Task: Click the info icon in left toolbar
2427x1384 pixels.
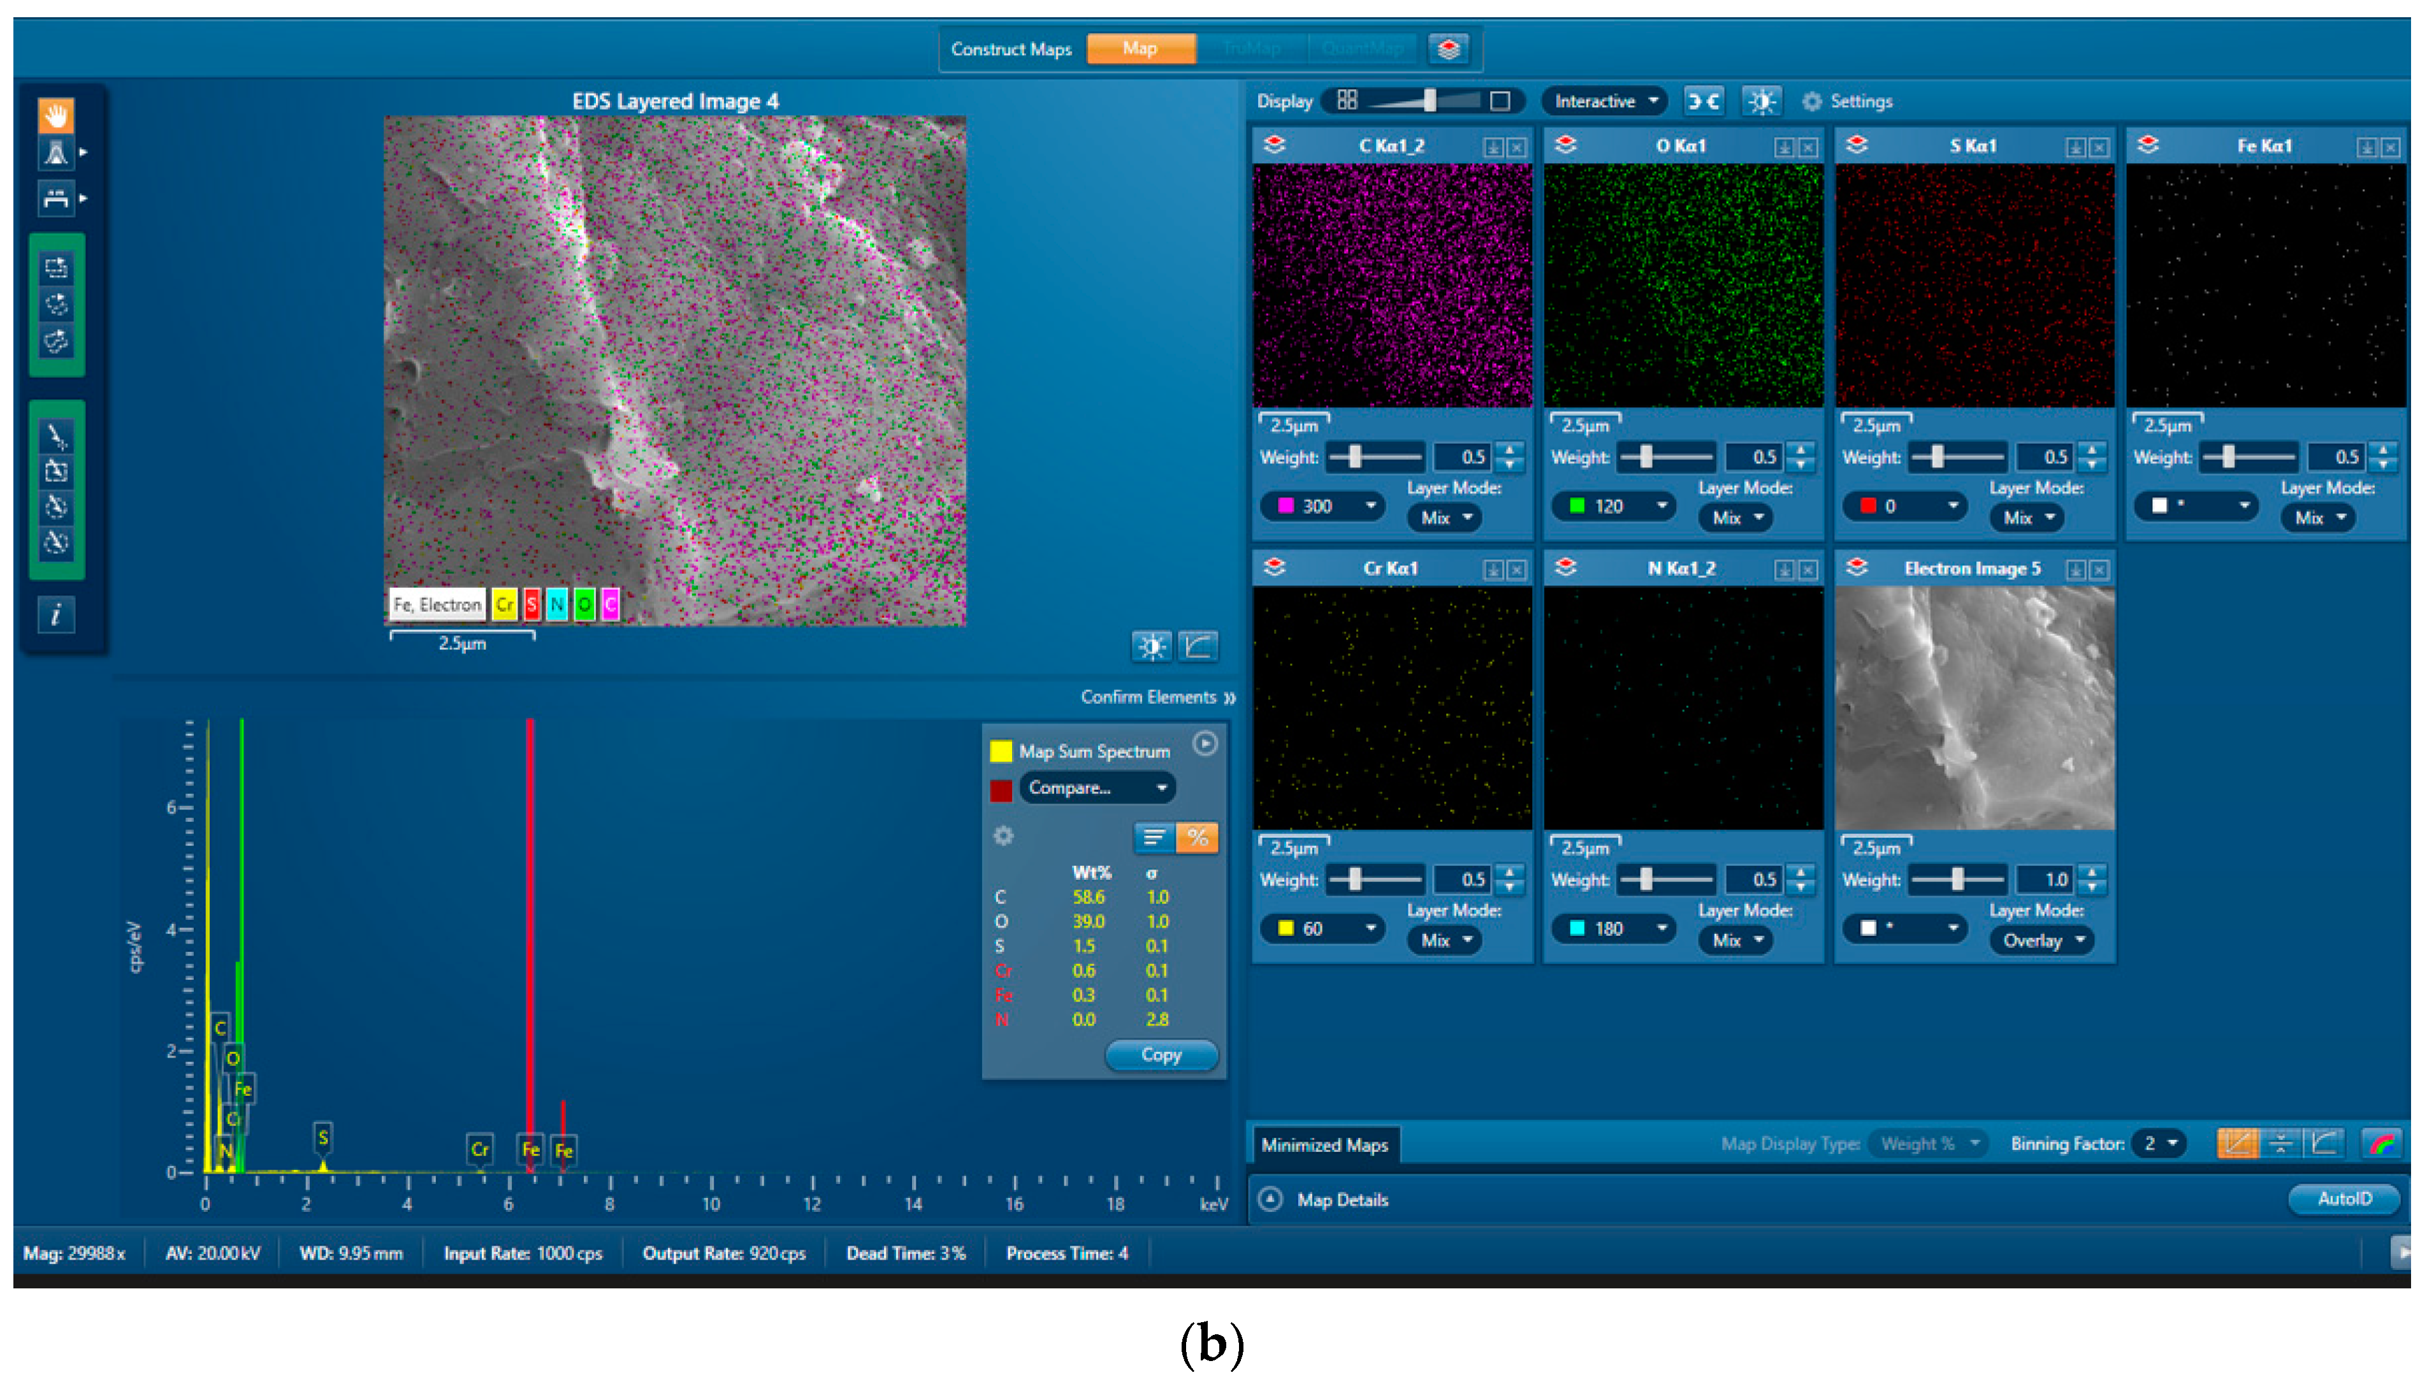Action: tap(56, 615)
